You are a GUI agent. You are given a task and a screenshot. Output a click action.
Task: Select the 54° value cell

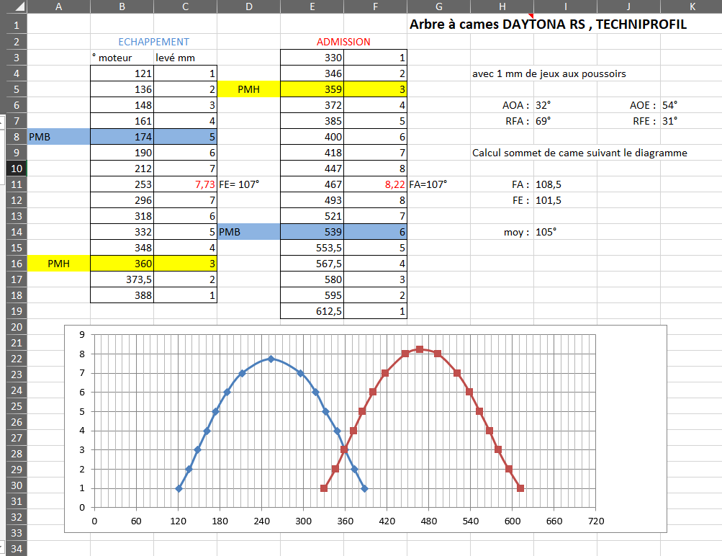tap(691, 105)
